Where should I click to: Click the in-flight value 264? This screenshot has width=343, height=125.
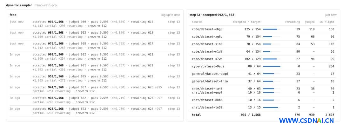pyautogui.click(x=331, y=66)
